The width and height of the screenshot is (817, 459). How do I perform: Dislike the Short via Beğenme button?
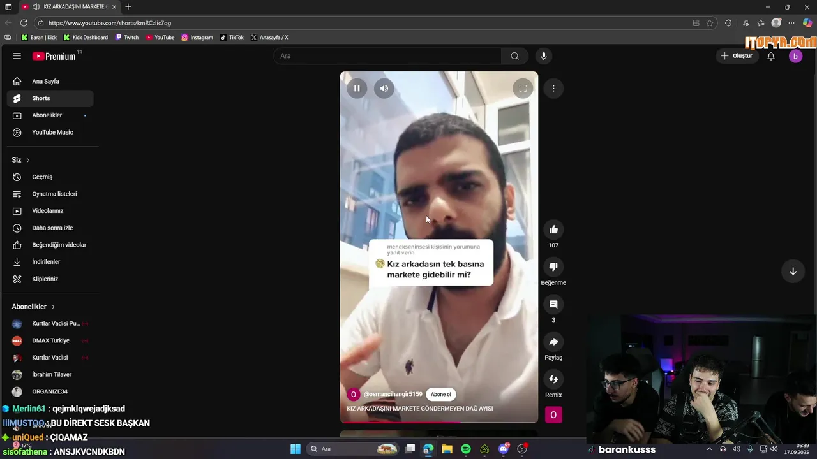point(553,267)
